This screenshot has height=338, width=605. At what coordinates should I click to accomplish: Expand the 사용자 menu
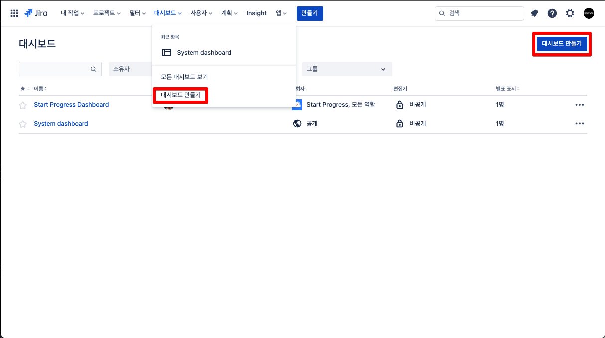click(201, 13)
